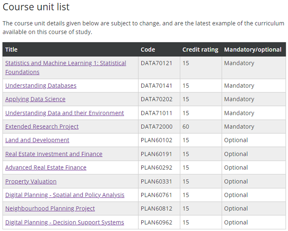Open Digital Planning - Spatial and Policy Analysis
288x231 pixels.
[65, 195]
